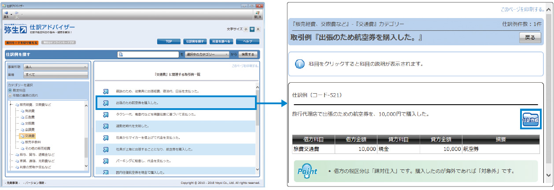Open the 業種 dropdown showing すべて
This screenshot has width=554, height=190.
(55, 75)
